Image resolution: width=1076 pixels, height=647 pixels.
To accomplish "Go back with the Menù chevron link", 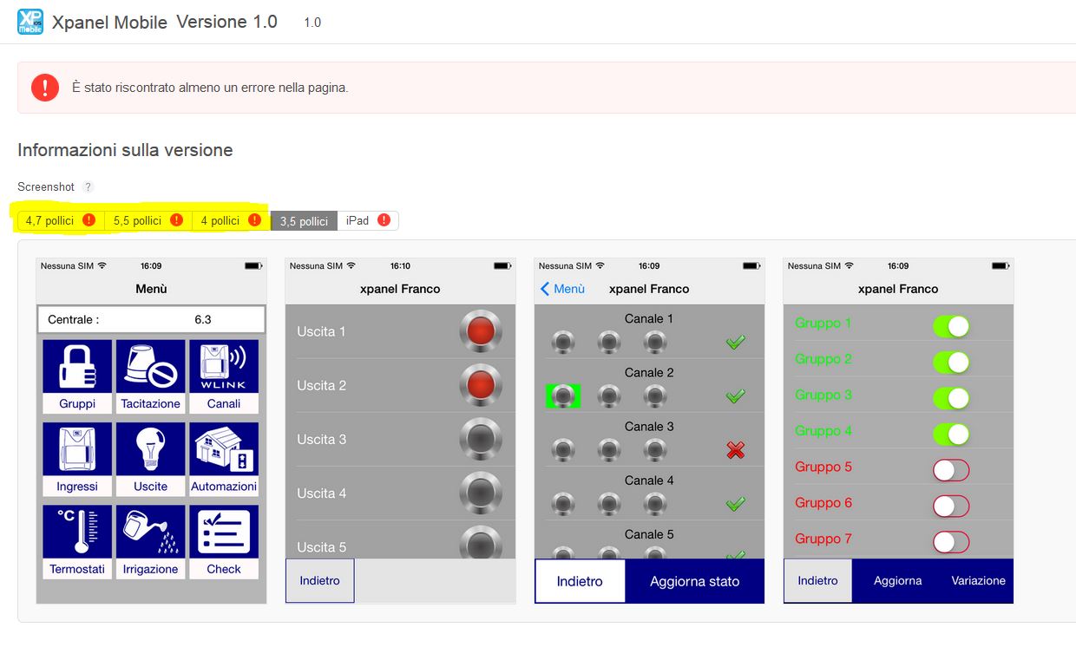I will coord(562,289).
